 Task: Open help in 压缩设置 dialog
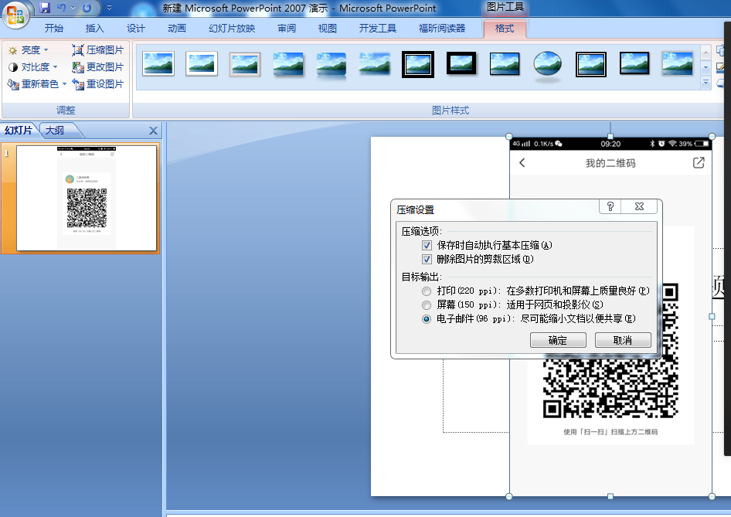(610, 206)
